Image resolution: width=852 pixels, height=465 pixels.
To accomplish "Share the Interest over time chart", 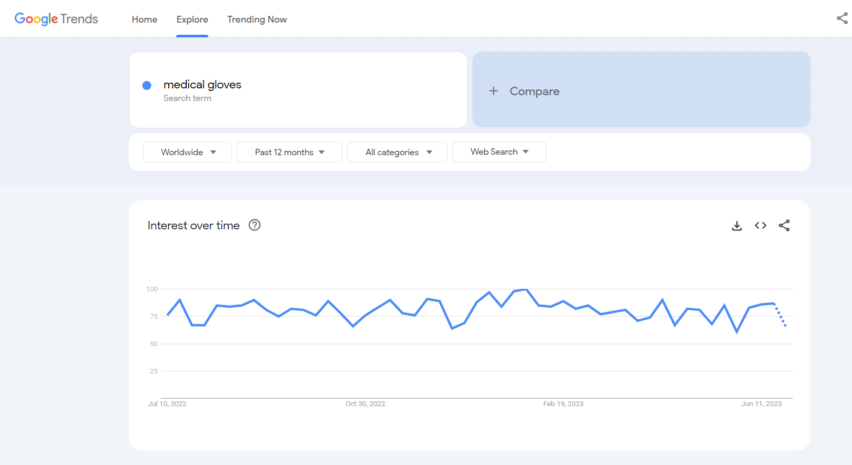I will (x=784, y=226).
